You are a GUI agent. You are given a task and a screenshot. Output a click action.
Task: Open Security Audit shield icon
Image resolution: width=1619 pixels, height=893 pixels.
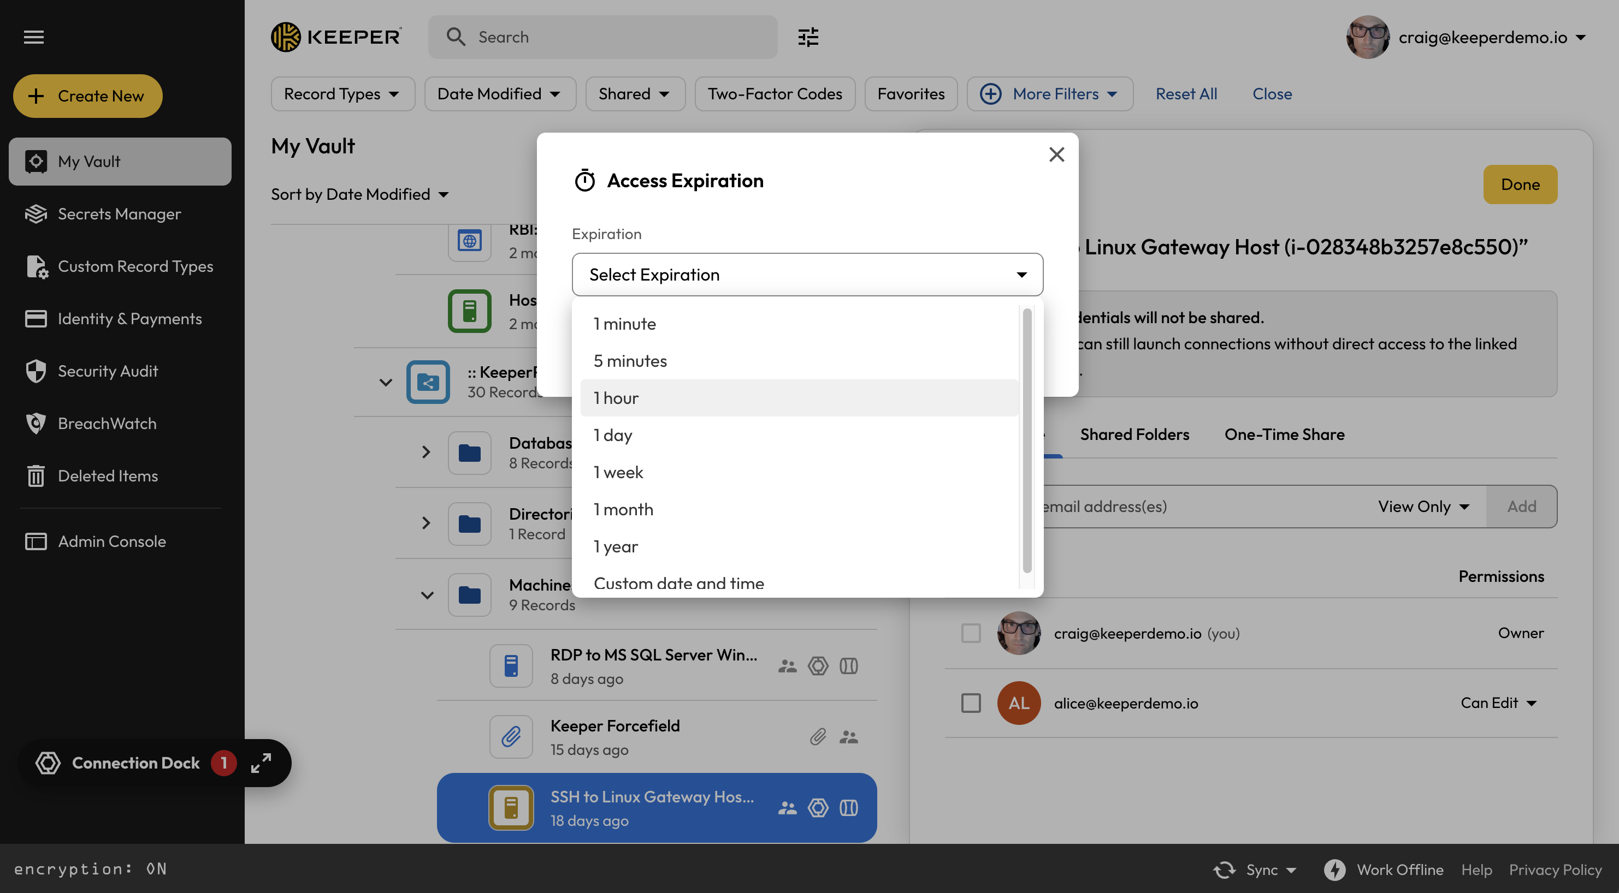36,371
